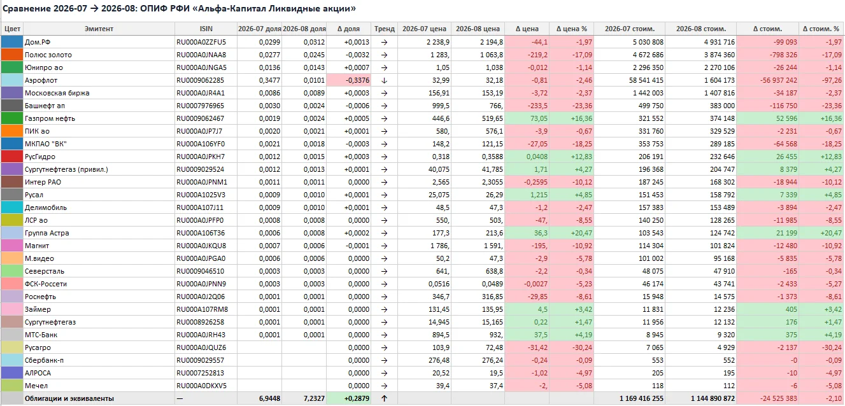Select the 2026-07 цена column header
Image resolution: width=845 pixels, height=406 pixels.
pos(424,29)
